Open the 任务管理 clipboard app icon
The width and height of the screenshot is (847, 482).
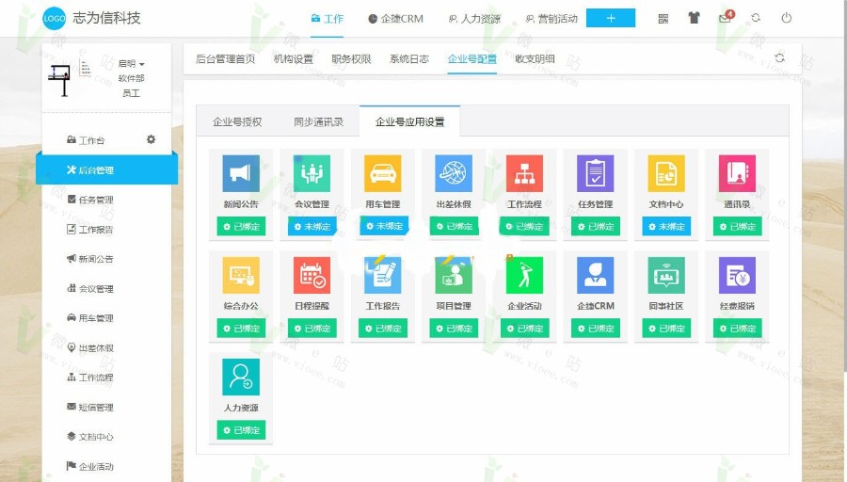(x=596, y=173)
